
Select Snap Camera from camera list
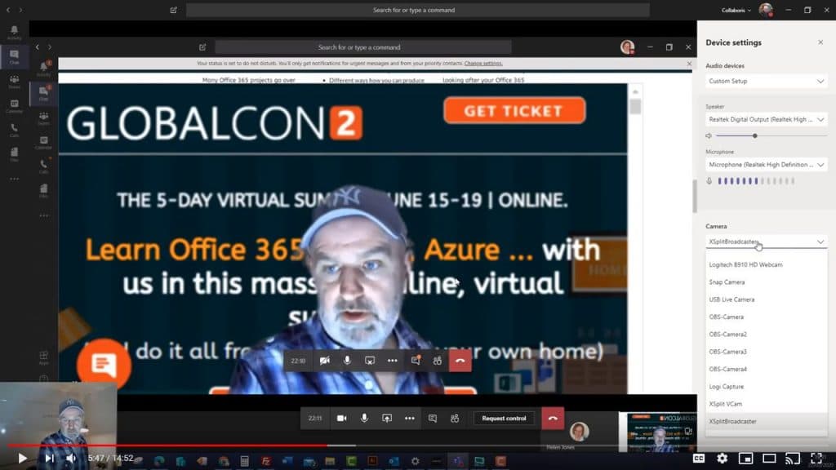[x=766, y=282]
